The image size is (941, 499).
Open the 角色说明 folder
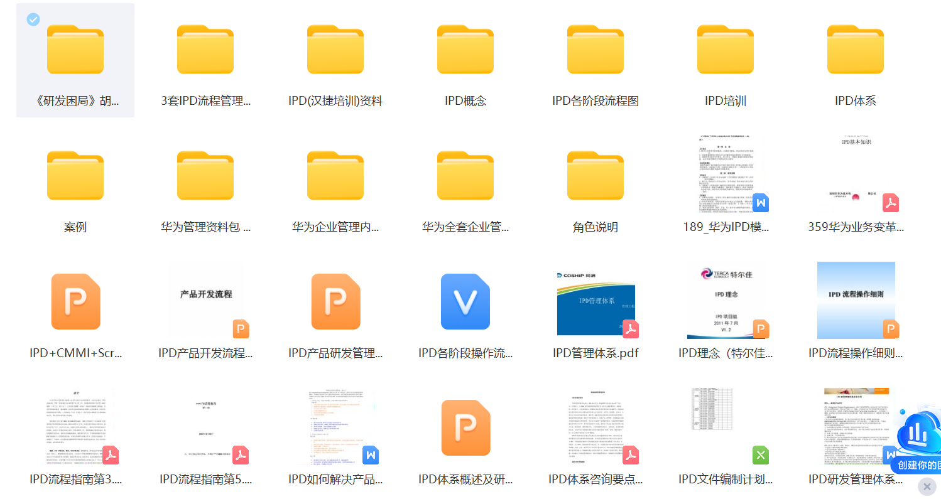tap(595, 175)
